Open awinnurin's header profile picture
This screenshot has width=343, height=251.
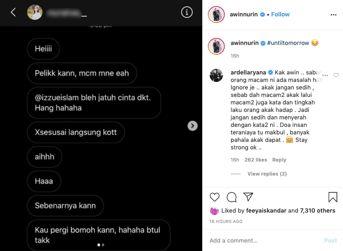[x=216, y=15]
